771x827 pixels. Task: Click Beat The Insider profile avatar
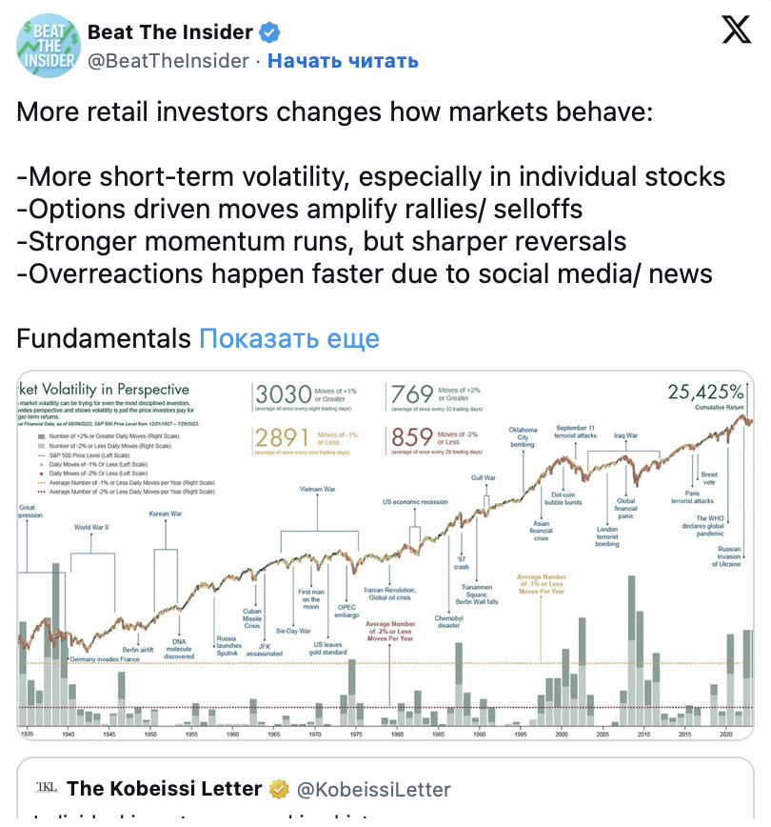pos(48,46)
